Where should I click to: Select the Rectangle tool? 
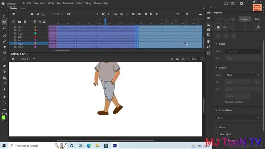click(x=5, y=53)
